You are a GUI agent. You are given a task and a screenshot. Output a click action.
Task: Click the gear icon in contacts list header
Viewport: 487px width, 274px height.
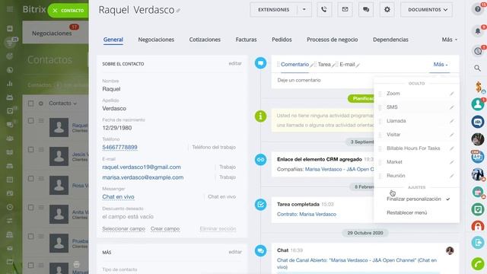point(41,104)
